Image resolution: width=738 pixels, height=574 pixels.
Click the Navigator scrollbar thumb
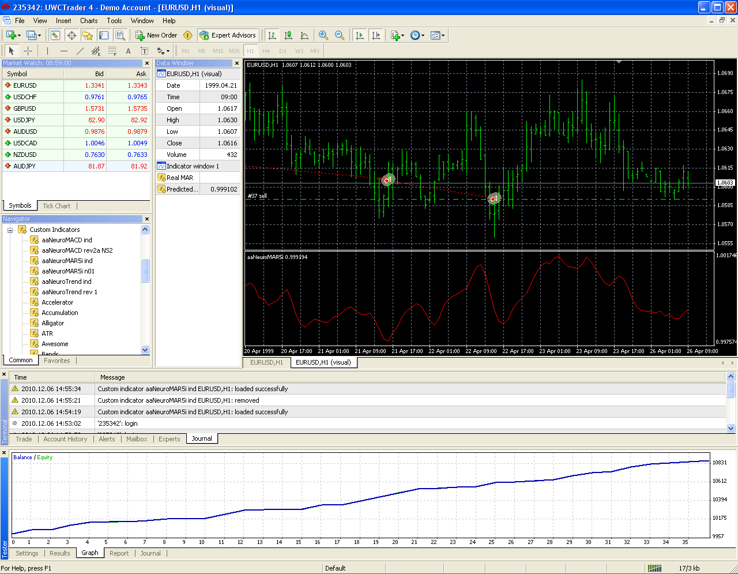tap(145, 271)
